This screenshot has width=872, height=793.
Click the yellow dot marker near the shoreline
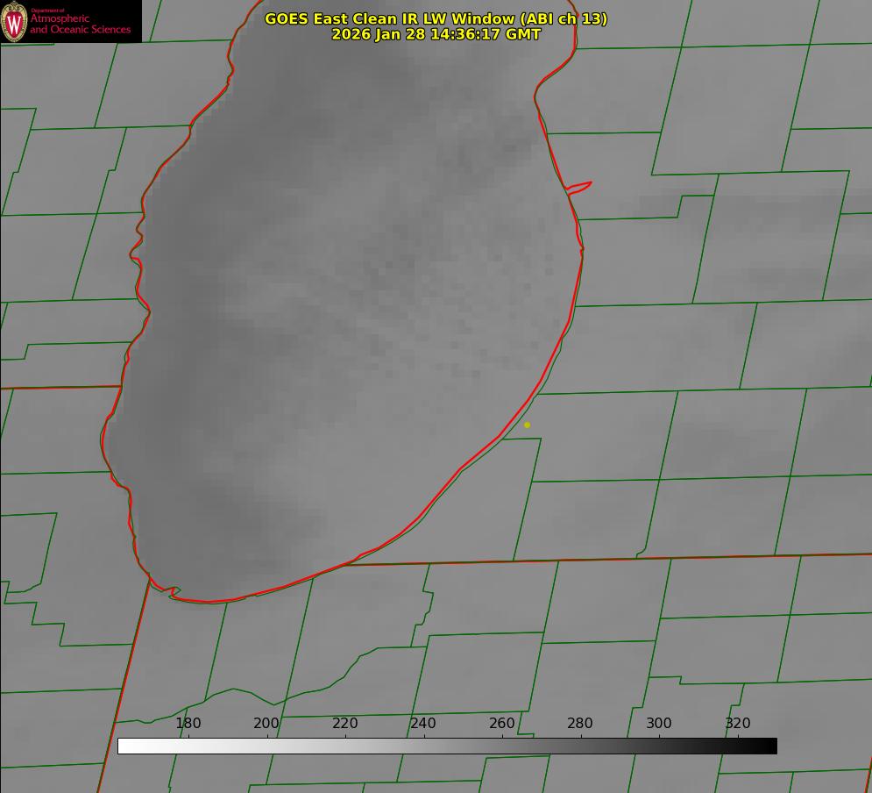[527, 425]
